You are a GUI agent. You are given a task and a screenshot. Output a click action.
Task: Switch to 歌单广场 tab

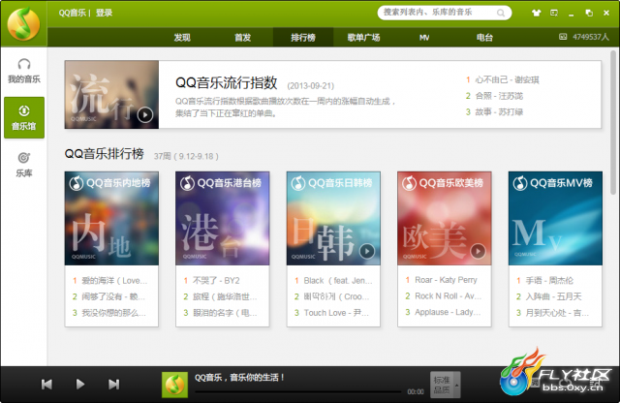[364, 38]
